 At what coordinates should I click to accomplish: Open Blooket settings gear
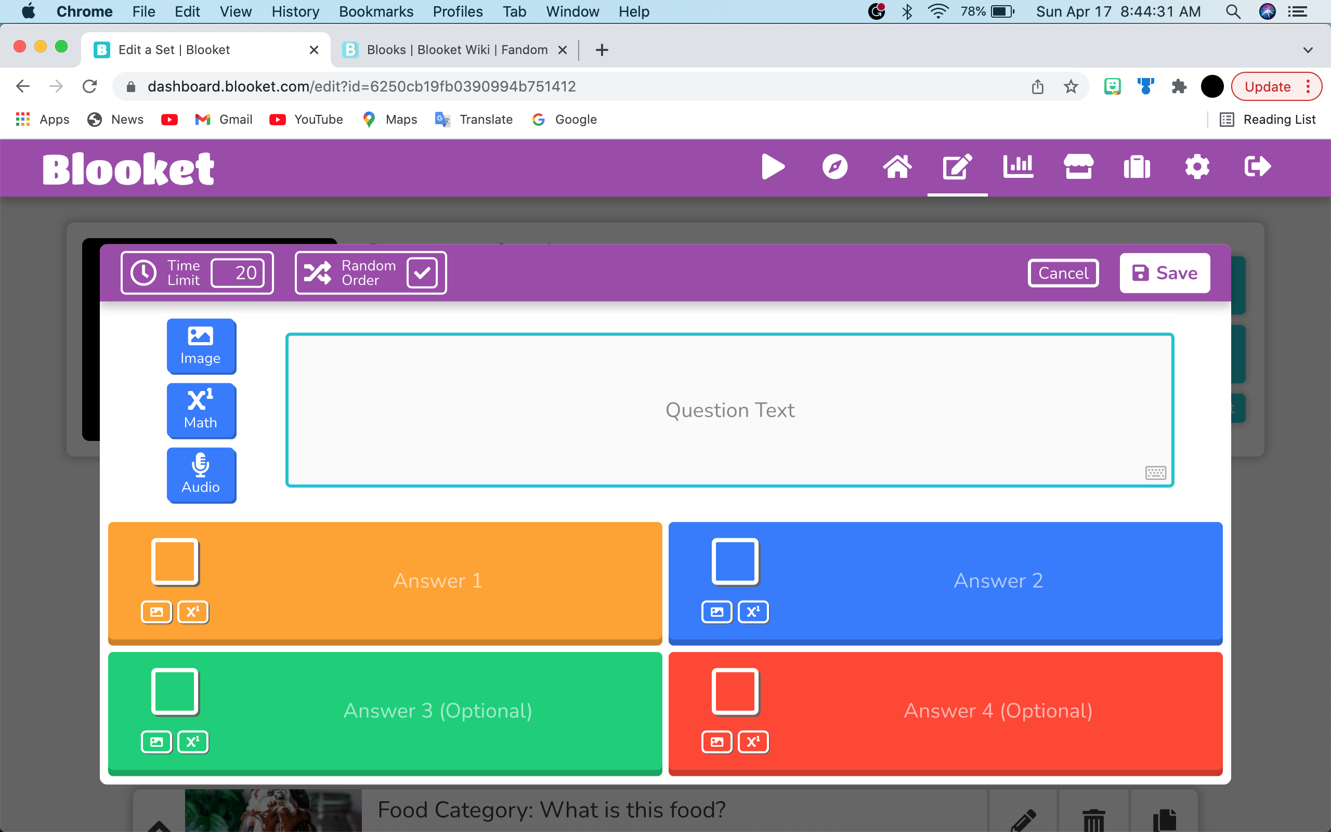tap(1197, 167)
